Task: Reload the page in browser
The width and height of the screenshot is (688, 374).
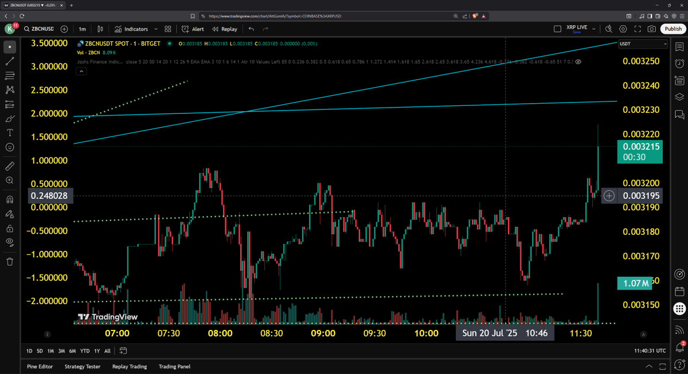Action: [22, 16]
